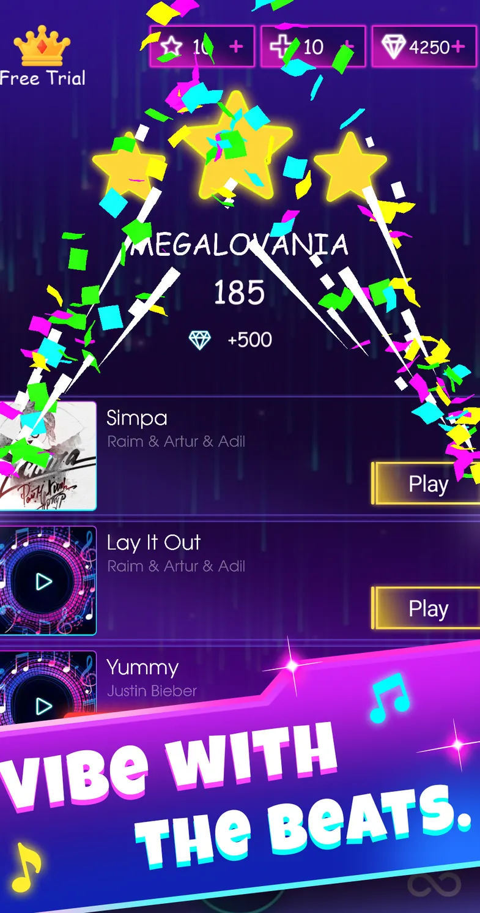Preview Lay It Out via its play thumbnail
The width and height of the screenshot is (480, 913).
pyautogui.click(x=44, y=581)
